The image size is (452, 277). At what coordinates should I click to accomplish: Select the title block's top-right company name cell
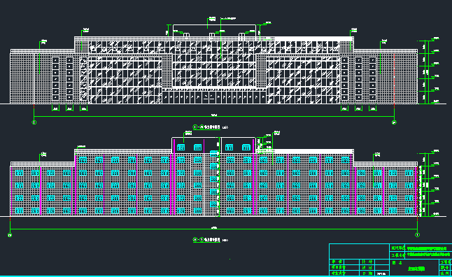[x=428, y=248]
